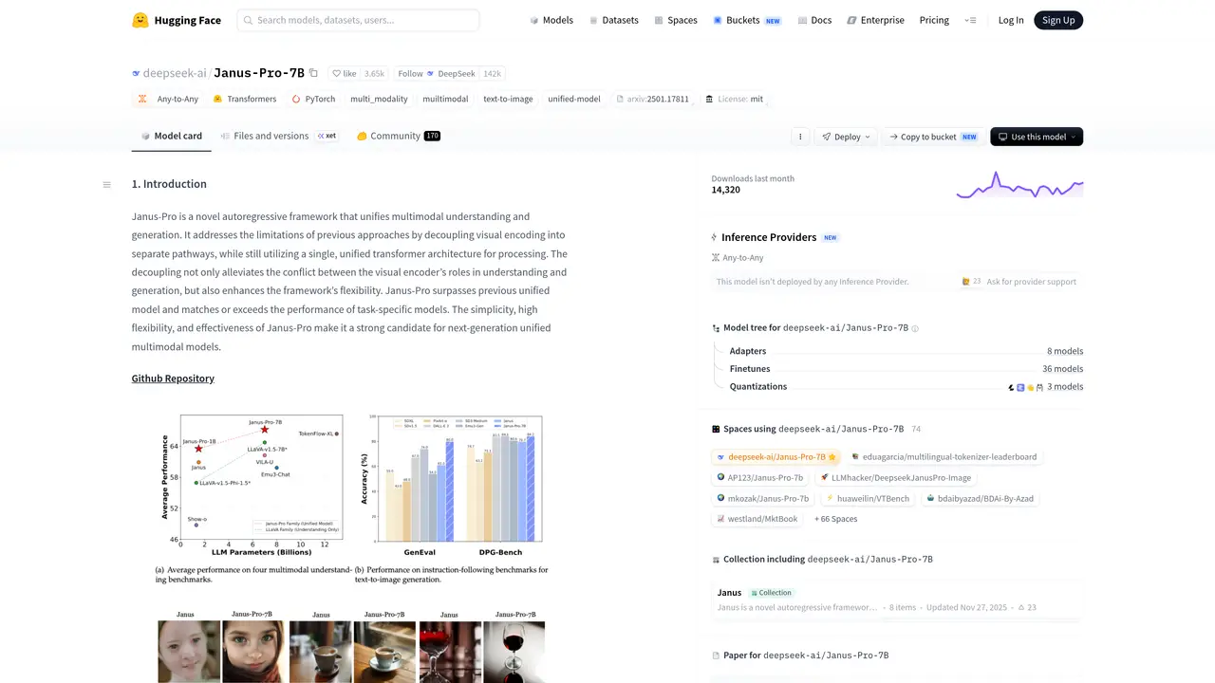Click the benchmark performance chart image
Screen dimensions: 1215x683
pyautogui.click(x=352, y=499)
